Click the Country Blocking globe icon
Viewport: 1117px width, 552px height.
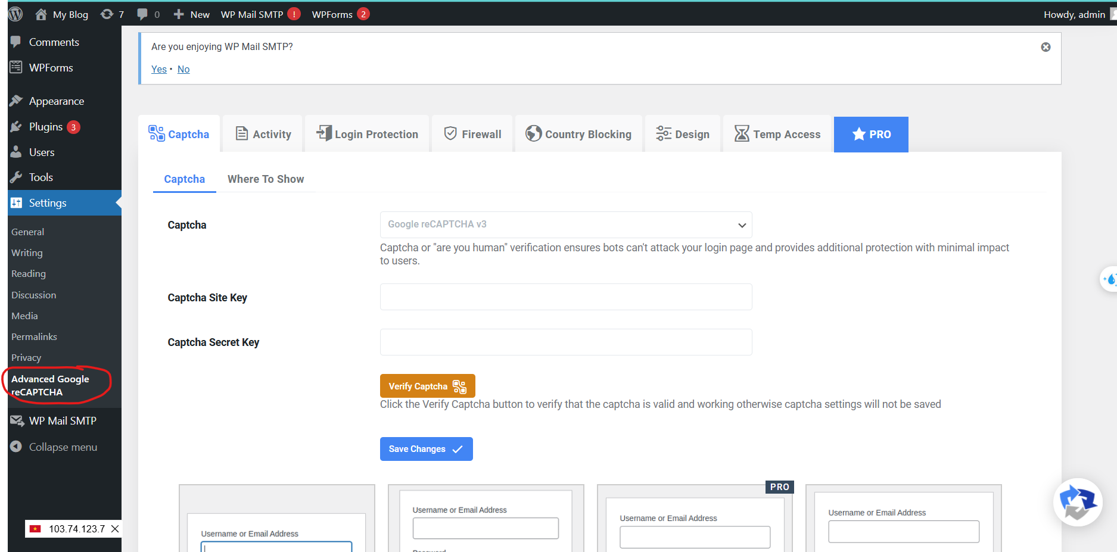[x=533, y=133]
